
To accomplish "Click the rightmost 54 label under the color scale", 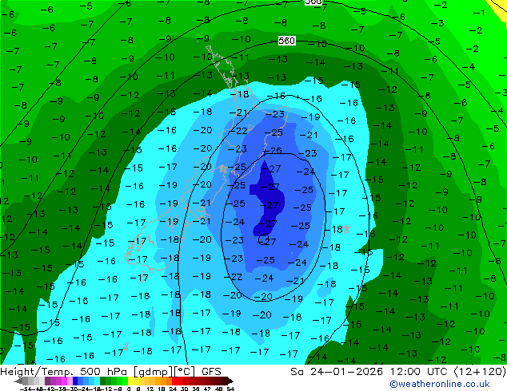I will point(231,389).
